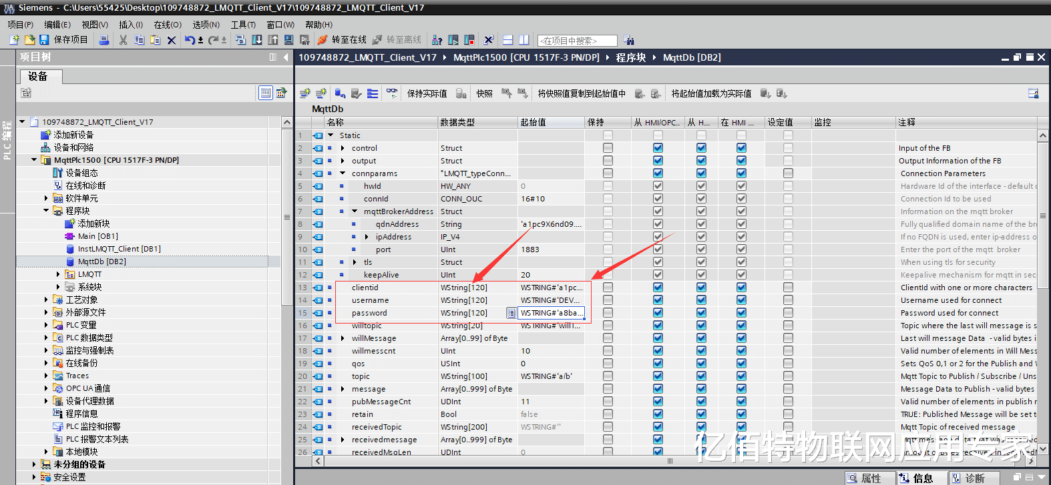Image resolution: width=1051 pixels, height=485 pixels.
Task: Expand the ipAddress row
Action: (367, 237)
